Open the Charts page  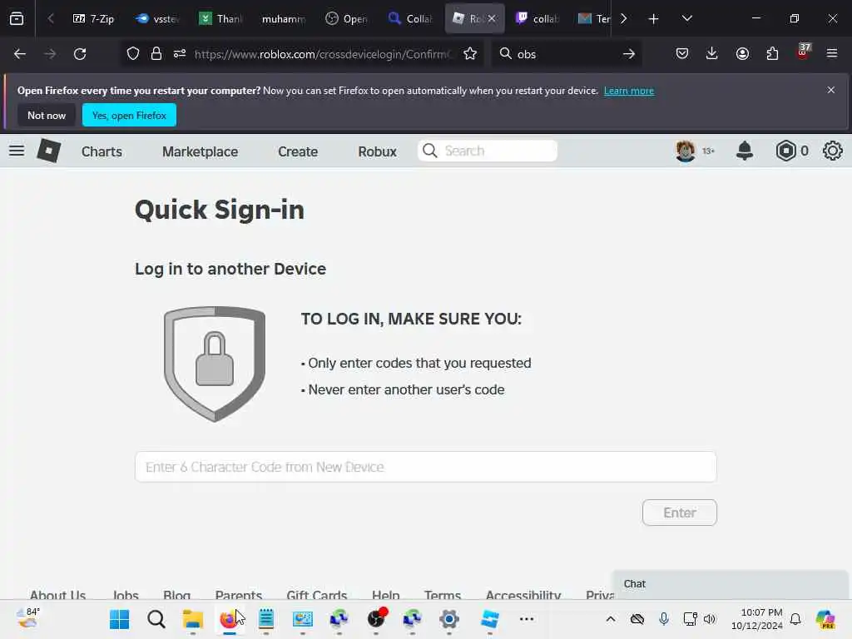click(102, 151)
